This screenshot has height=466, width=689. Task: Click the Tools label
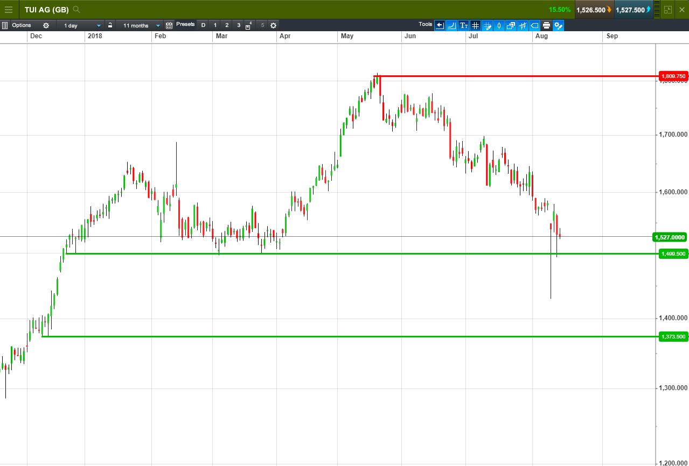pos(425,24)
